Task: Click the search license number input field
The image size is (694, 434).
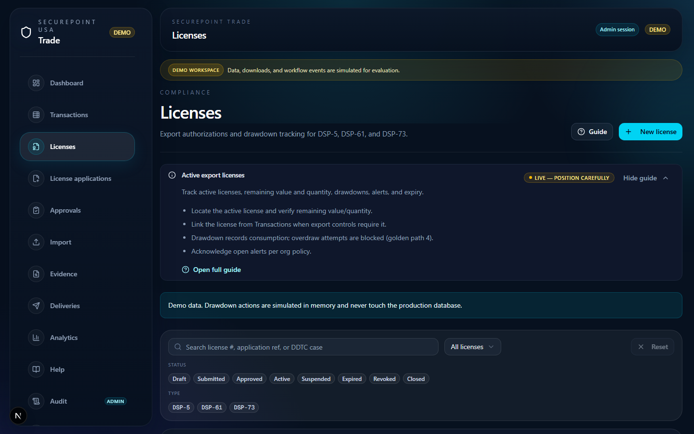Action: point(303,347)
